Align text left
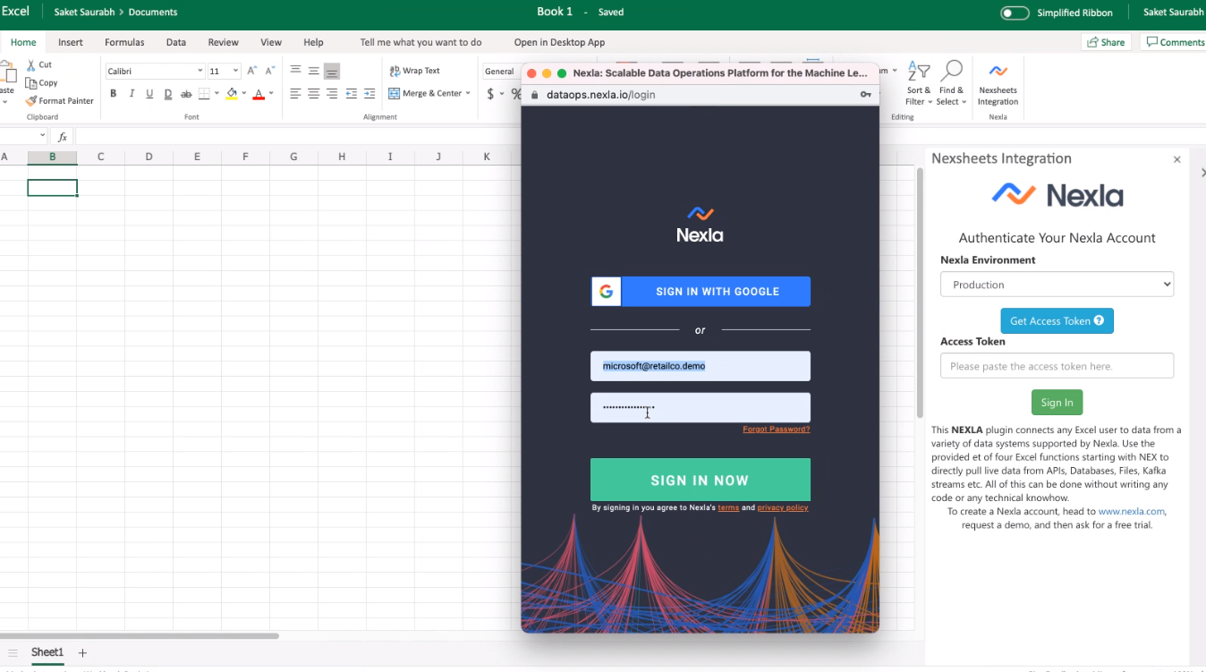Viewport: 1206px width, 672px height. point(295,94)
